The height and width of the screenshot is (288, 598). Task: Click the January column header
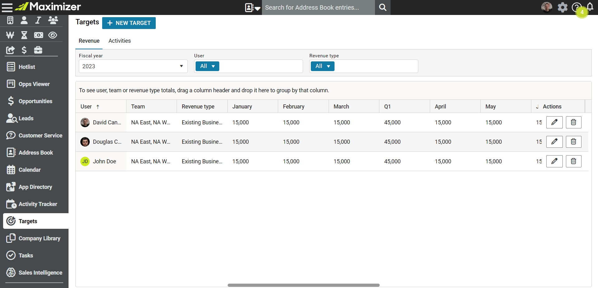(x=253, y=106)
